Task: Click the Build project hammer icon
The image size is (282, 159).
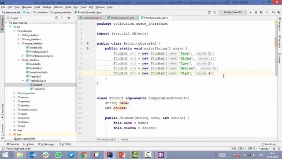Action: click(x=215, y=12)
